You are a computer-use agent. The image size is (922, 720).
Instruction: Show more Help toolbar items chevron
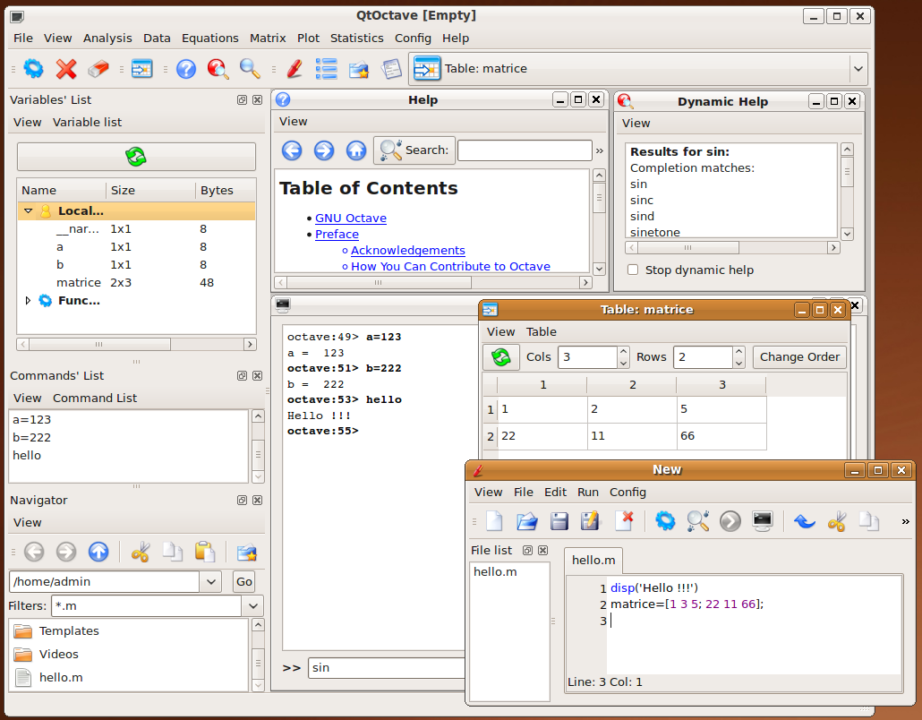[600, 150]
